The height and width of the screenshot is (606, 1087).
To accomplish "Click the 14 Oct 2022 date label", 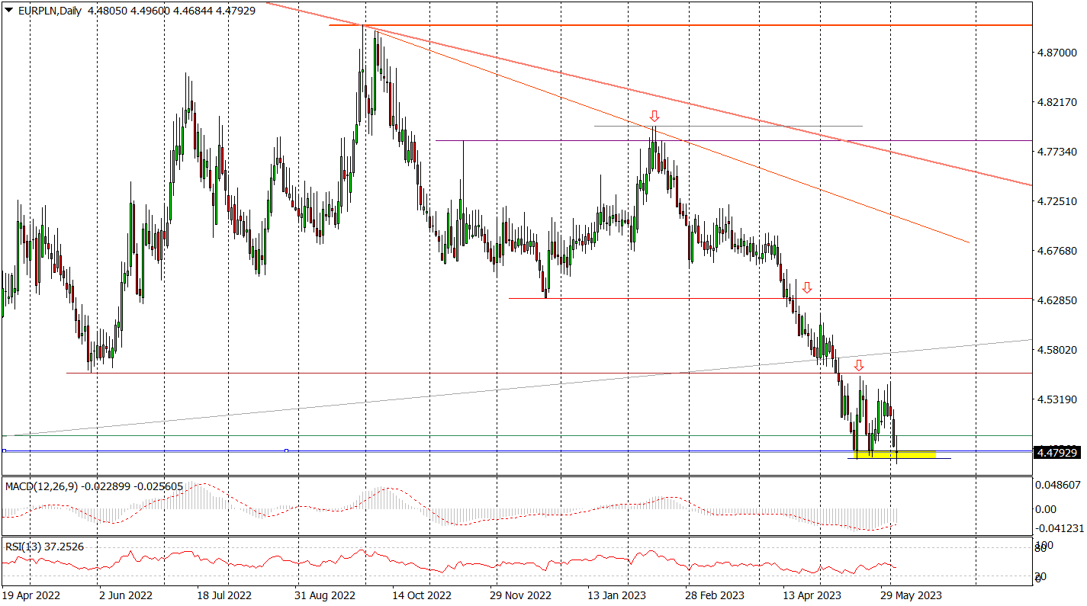I will (423, 595).
